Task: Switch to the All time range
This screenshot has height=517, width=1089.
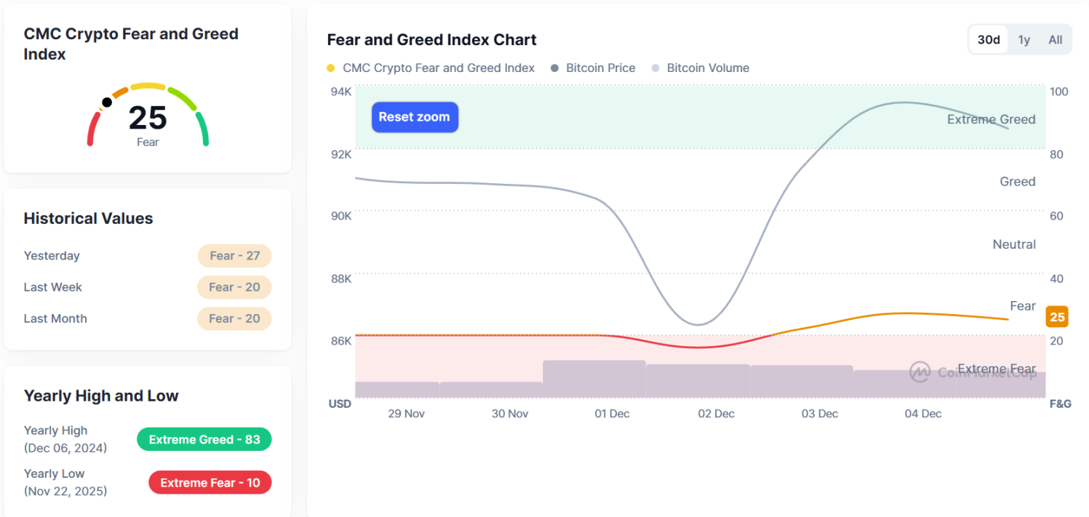Action: [x=1055, y=40]
